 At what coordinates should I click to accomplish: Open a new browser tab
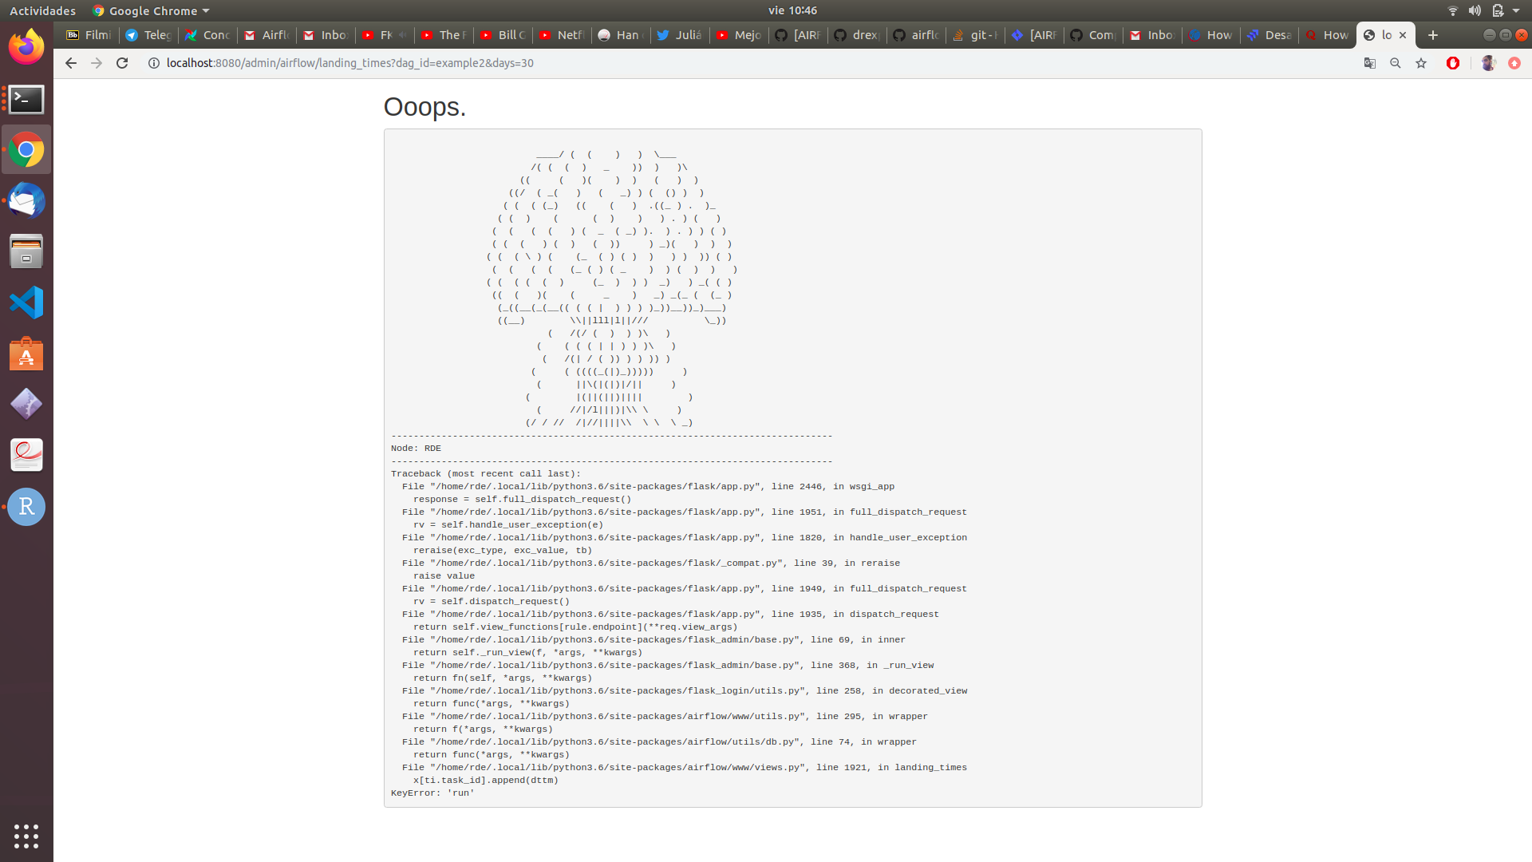(x=1433, y=35)
